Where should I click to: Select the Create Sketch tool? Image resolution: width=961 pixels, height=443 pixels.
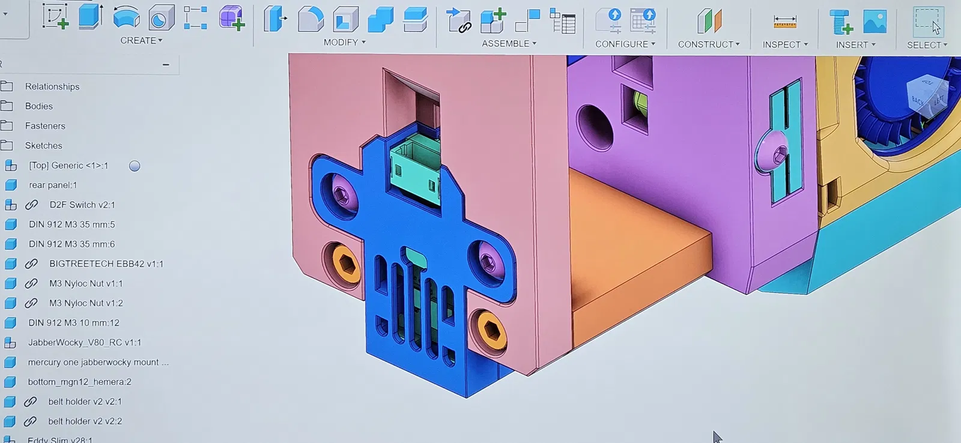[x=55, y=17]
